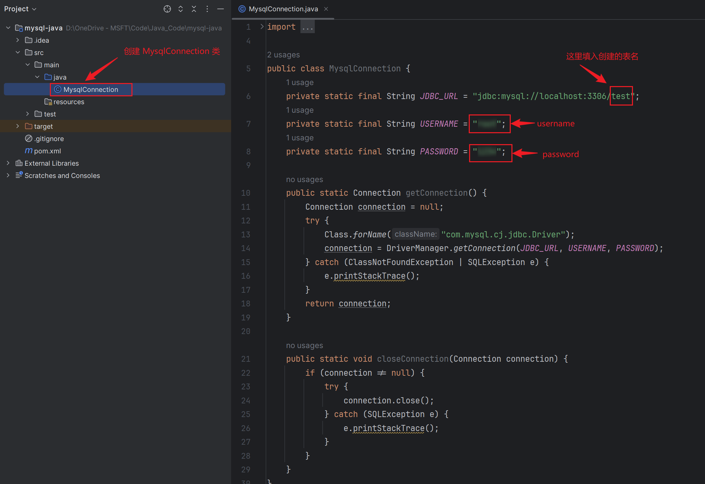Click the src folder icon

coord(29,52)
